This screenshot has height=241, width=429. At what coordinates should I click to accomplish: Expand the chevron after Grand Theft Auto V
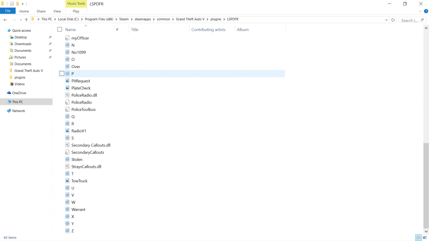click(207, 19)
